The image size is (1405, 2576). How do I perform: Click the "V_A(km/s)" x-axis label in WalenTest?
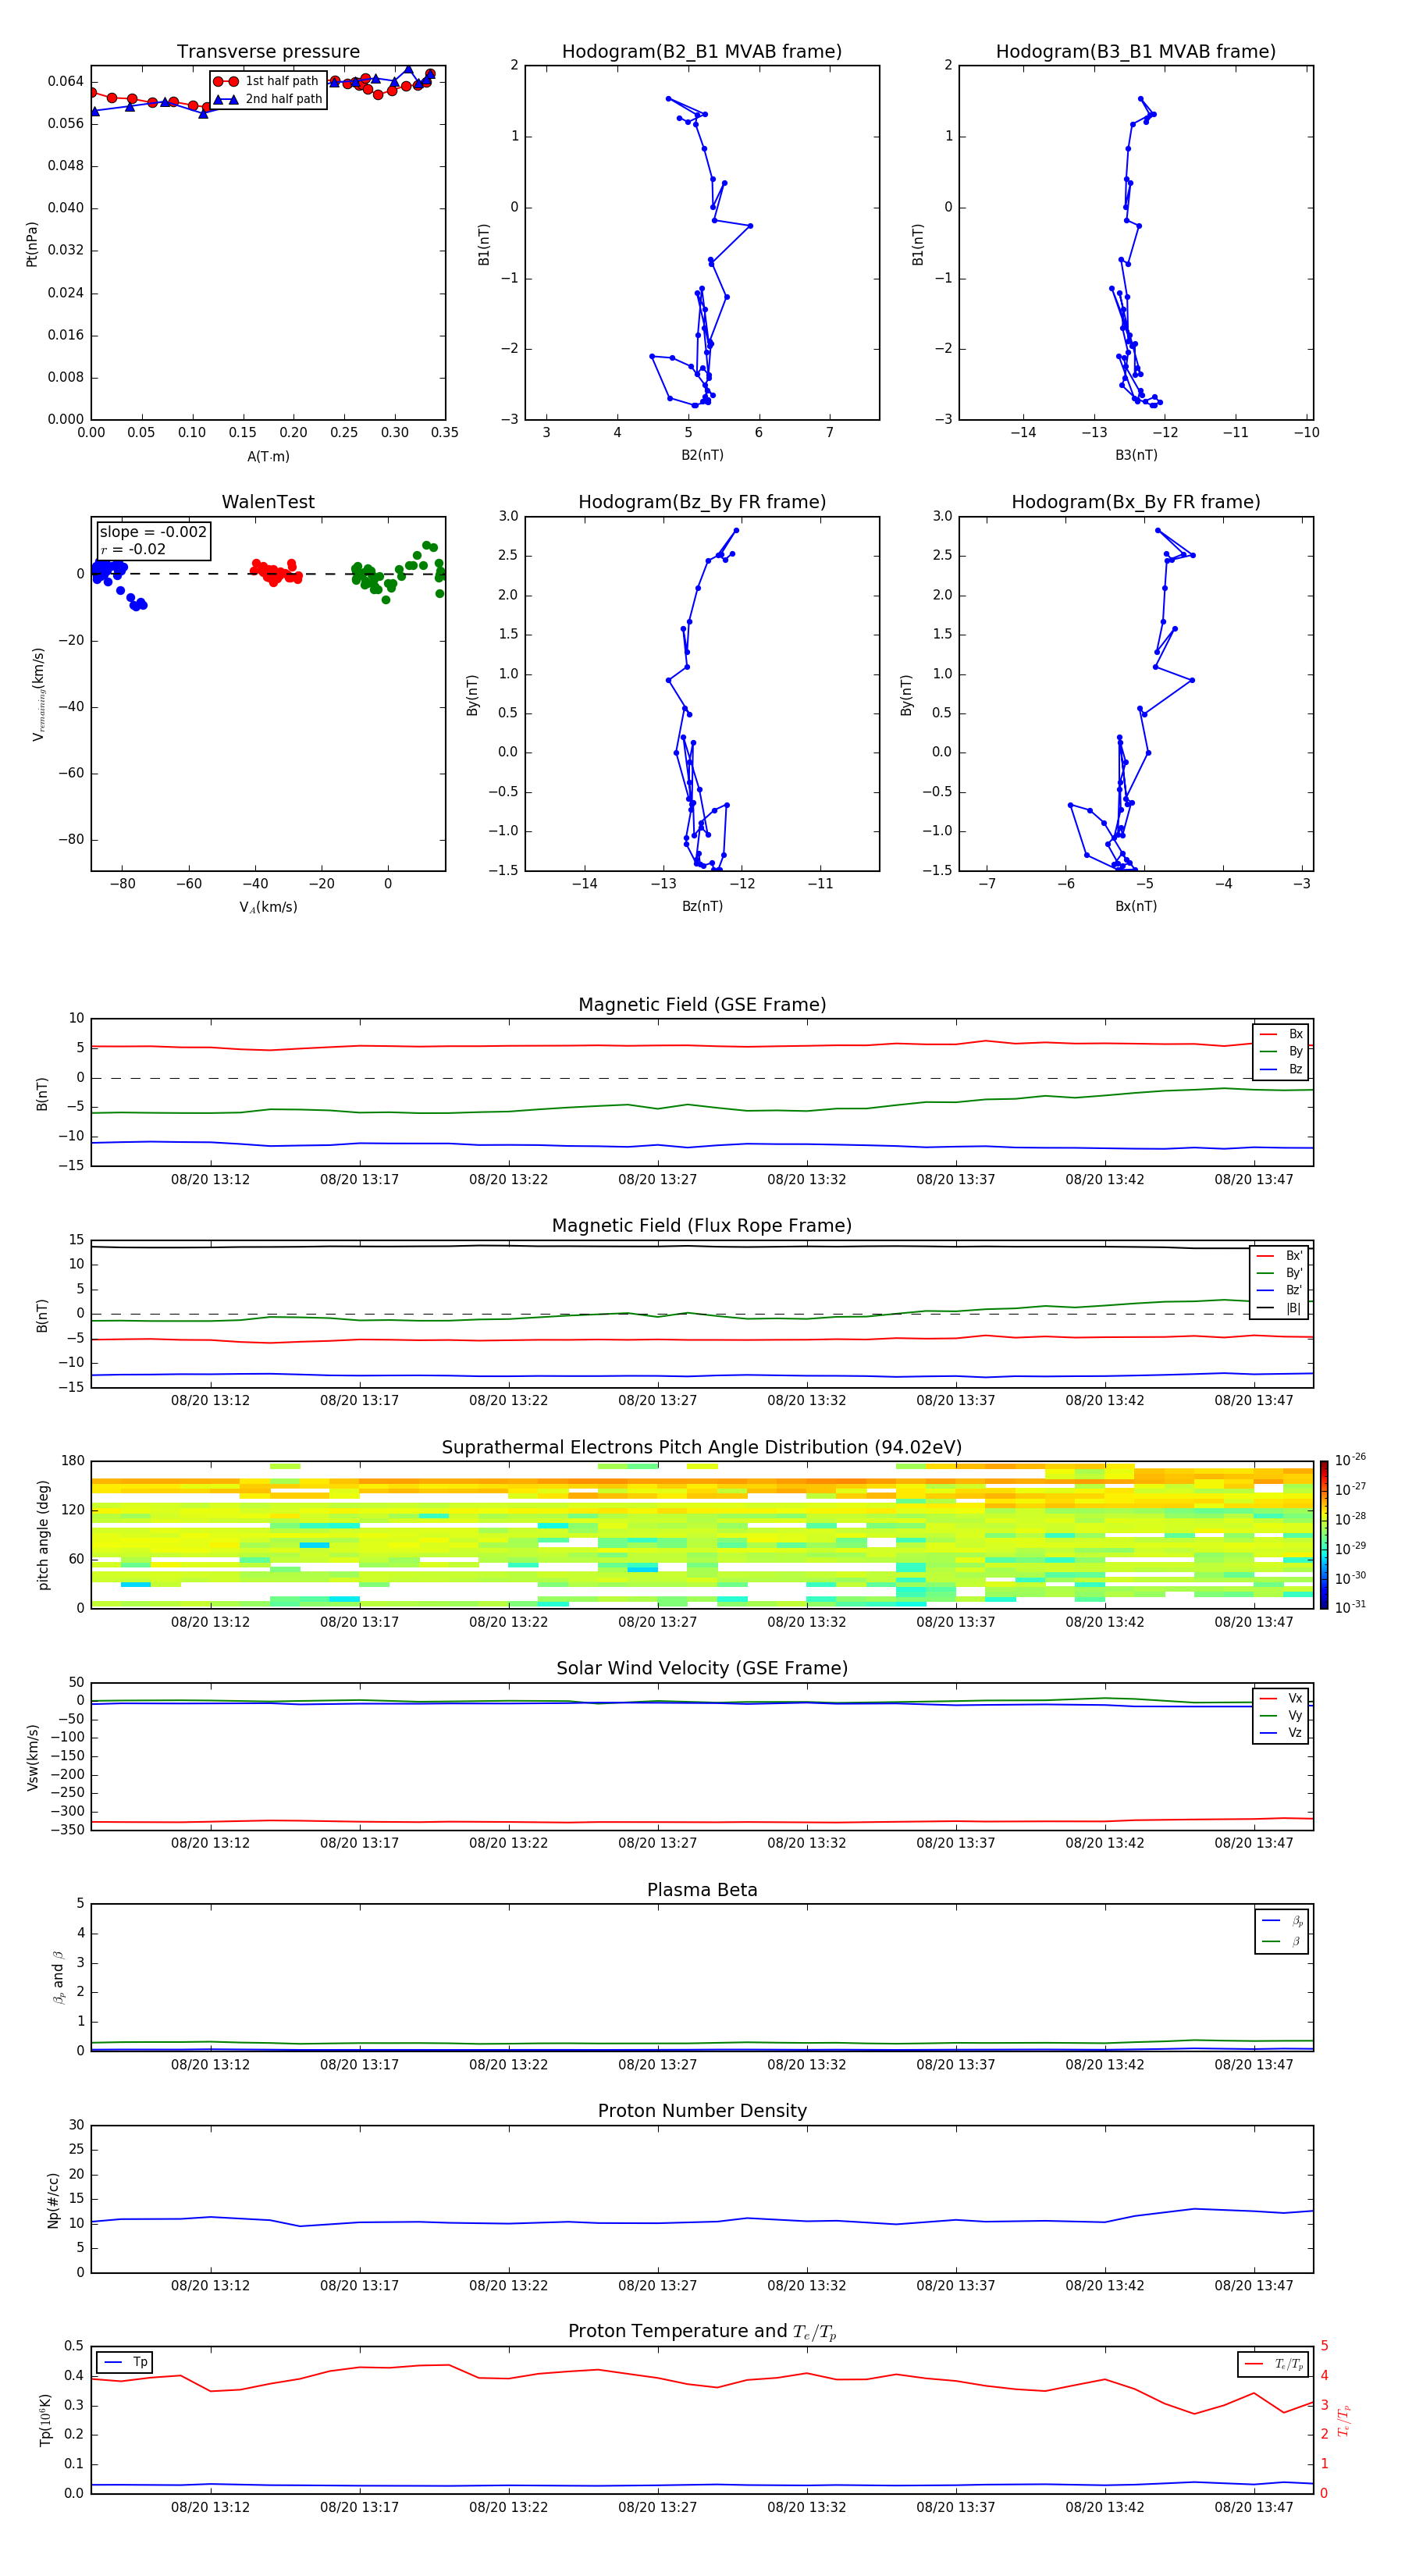pos(268,907)
